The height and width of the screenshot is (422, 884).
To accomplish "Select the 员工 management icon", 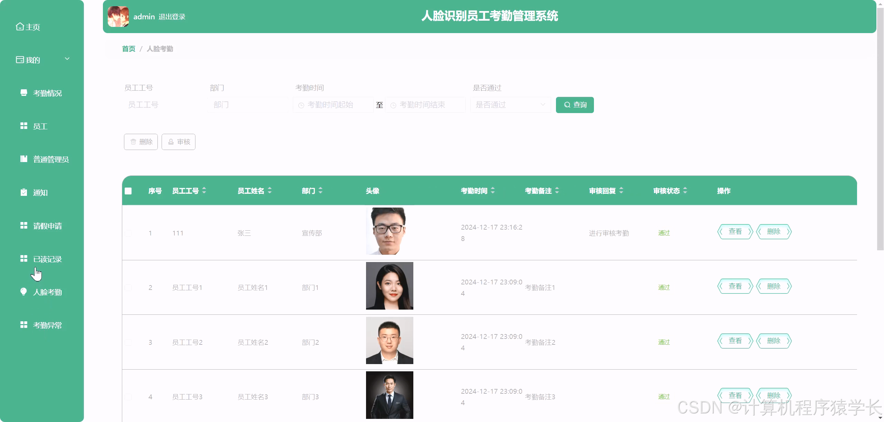I will 23,126.
